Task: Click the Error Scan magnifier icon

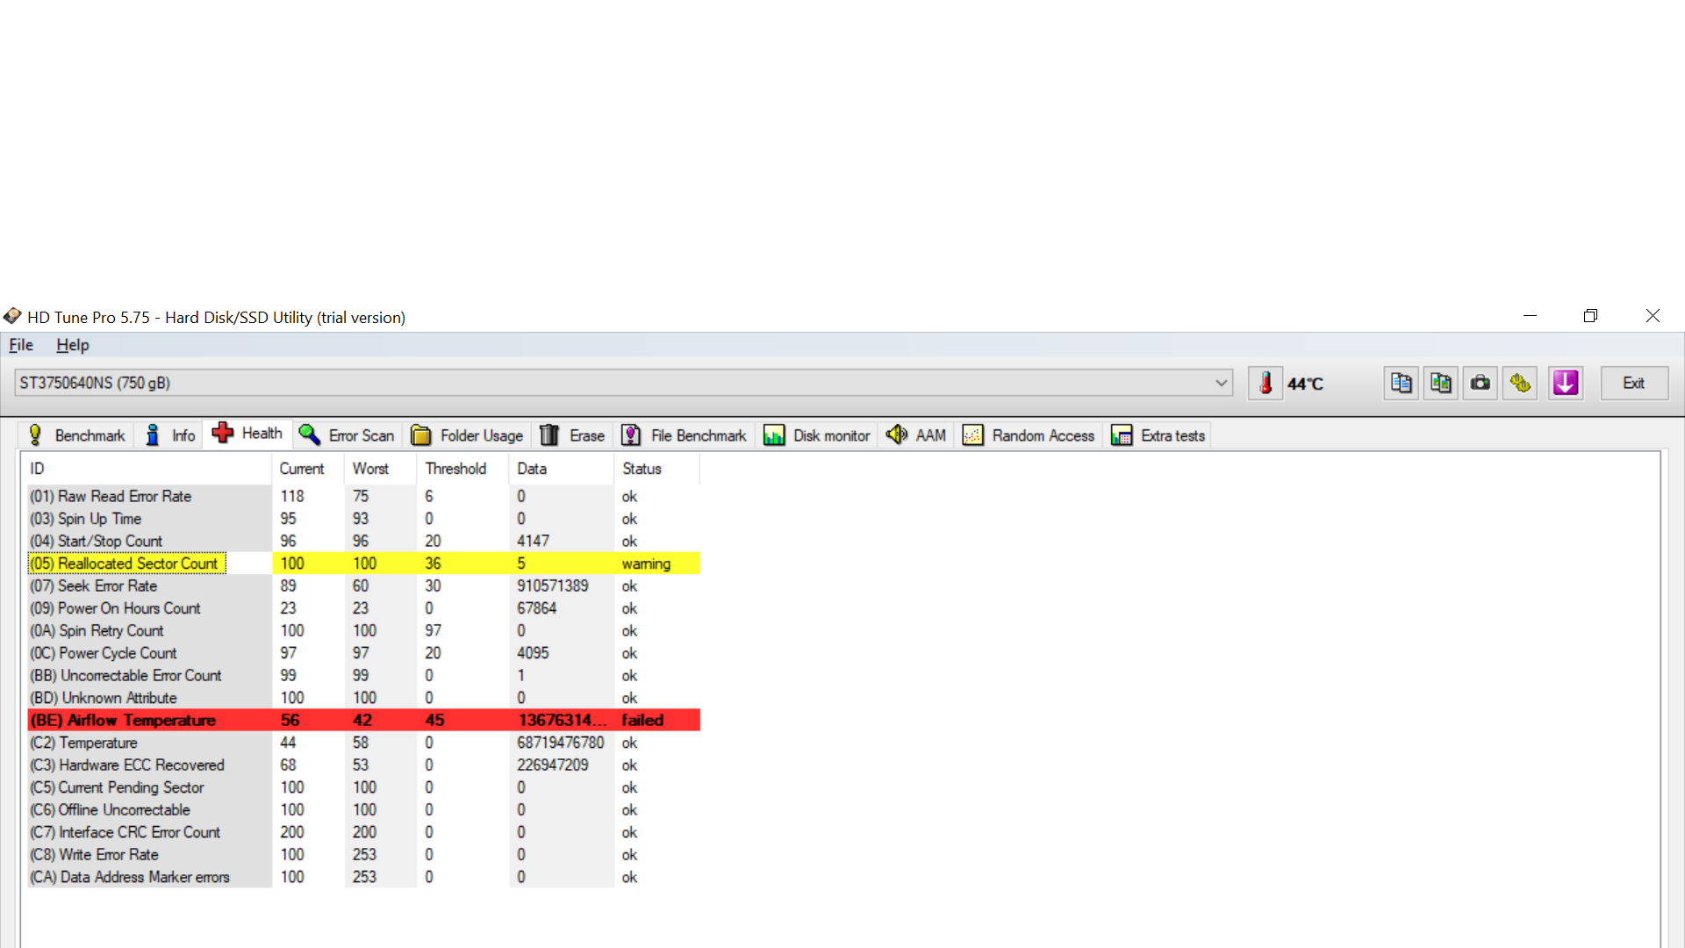Action: click(309, 435)
